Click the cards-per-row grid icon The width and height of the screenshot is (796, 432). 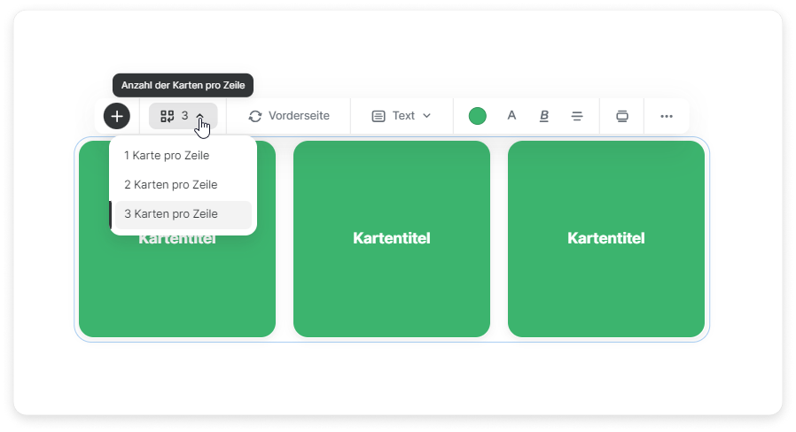(167, 116)
